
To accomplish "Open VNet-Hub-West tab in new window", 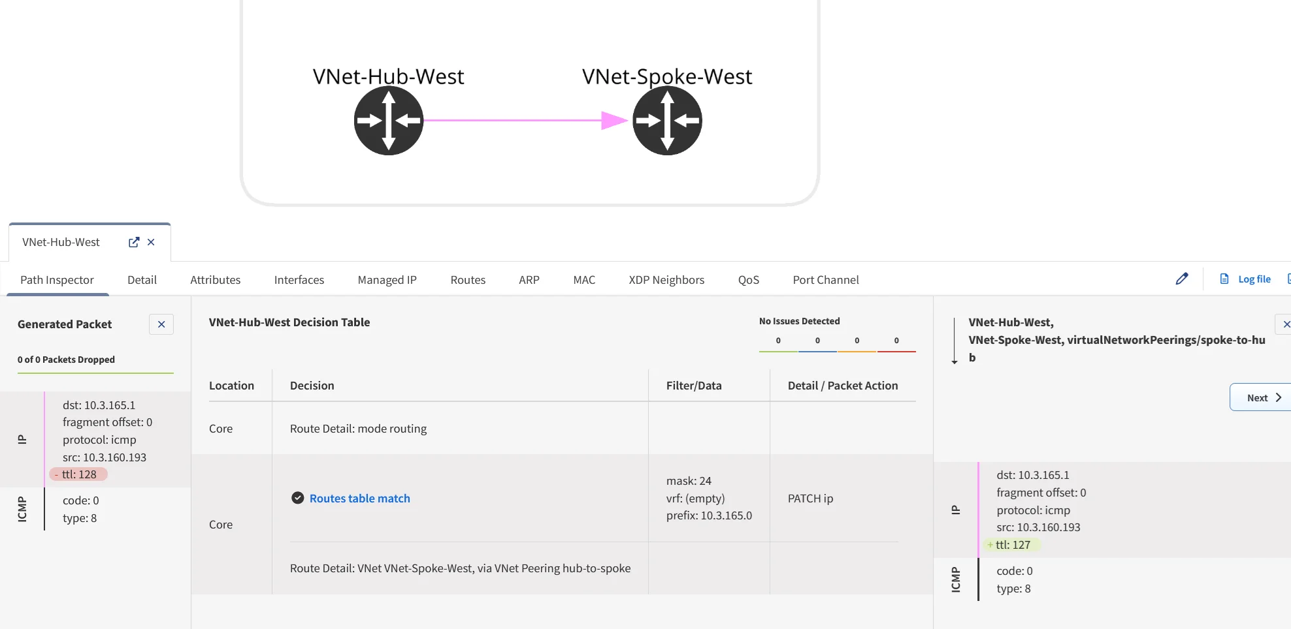I will point(134,242).
